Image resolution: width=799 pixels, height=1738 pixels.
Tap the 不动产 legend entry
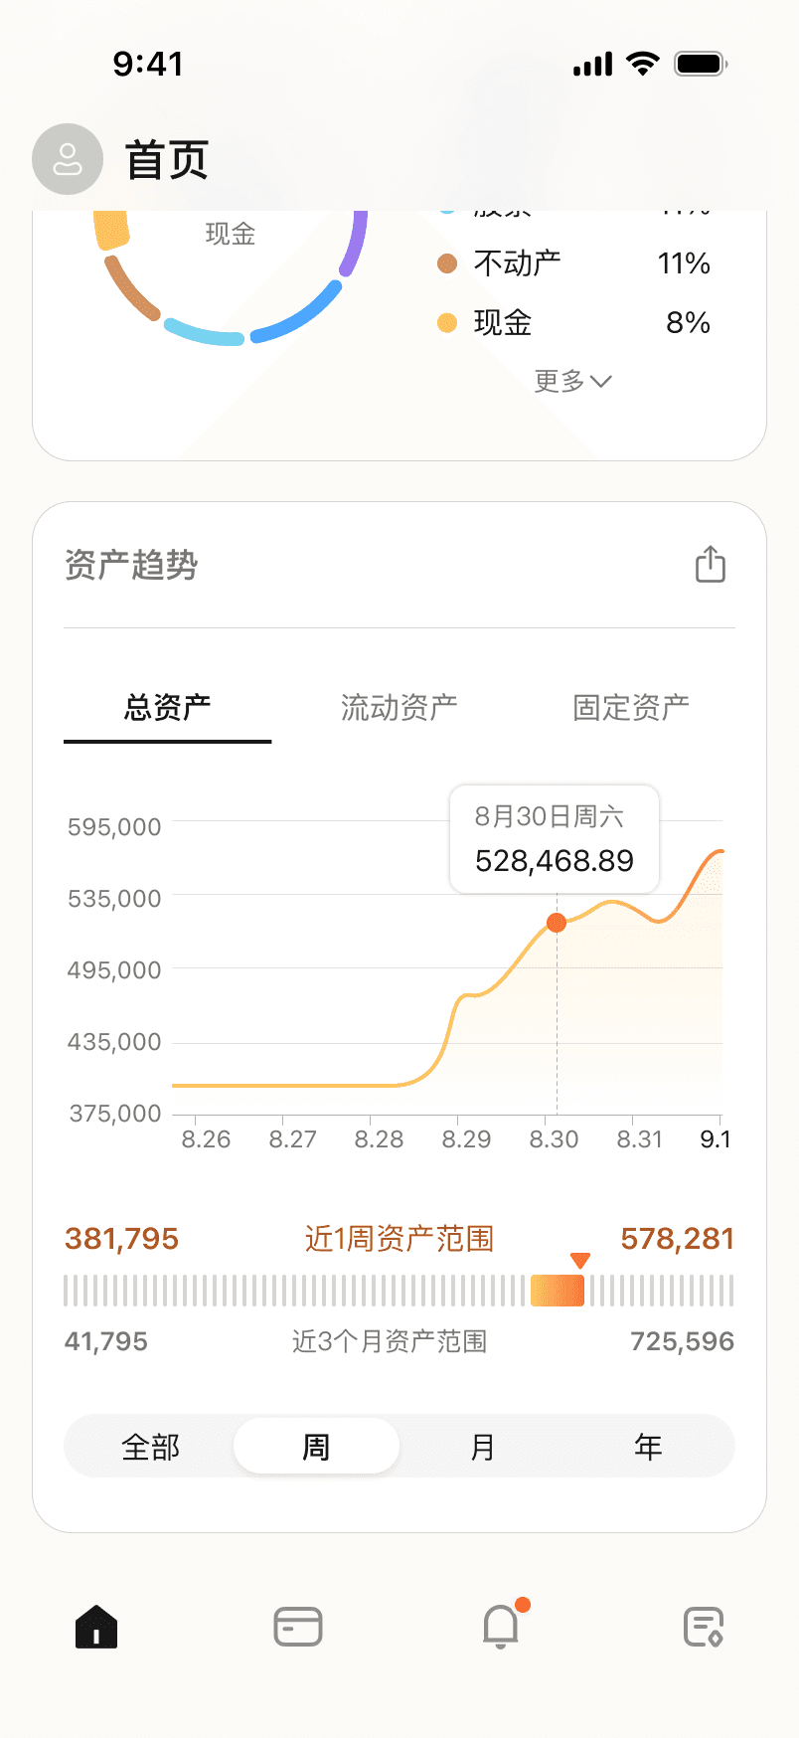(x=517, y=263)
